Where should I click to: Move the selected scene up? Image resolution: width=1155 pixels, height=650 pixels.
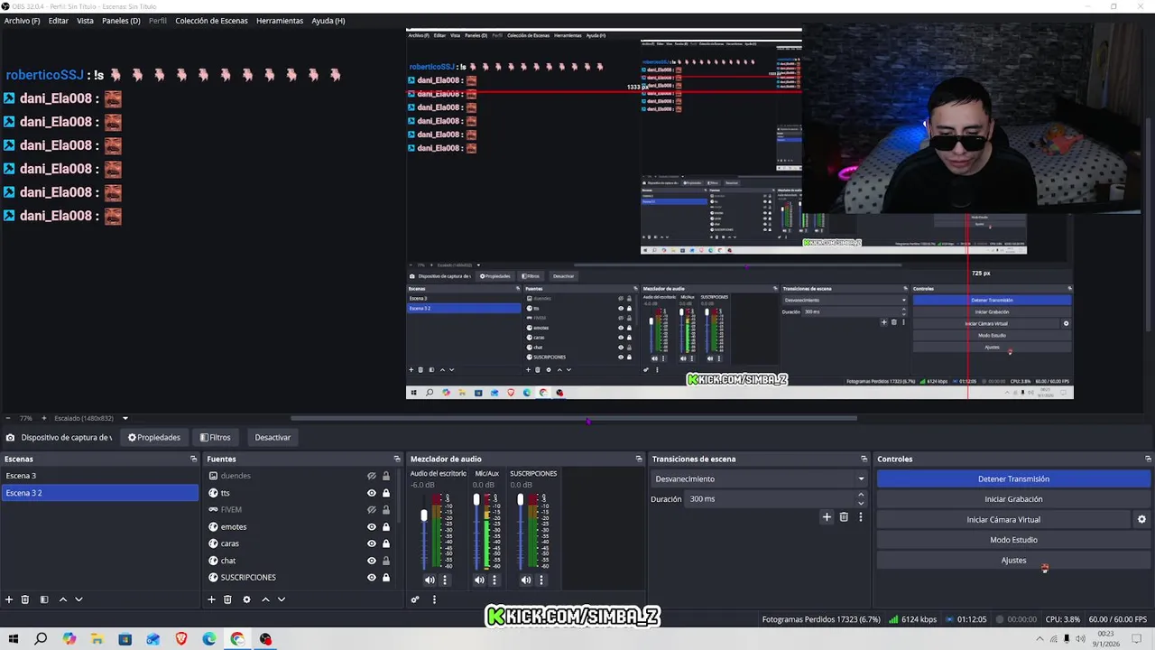62,599
